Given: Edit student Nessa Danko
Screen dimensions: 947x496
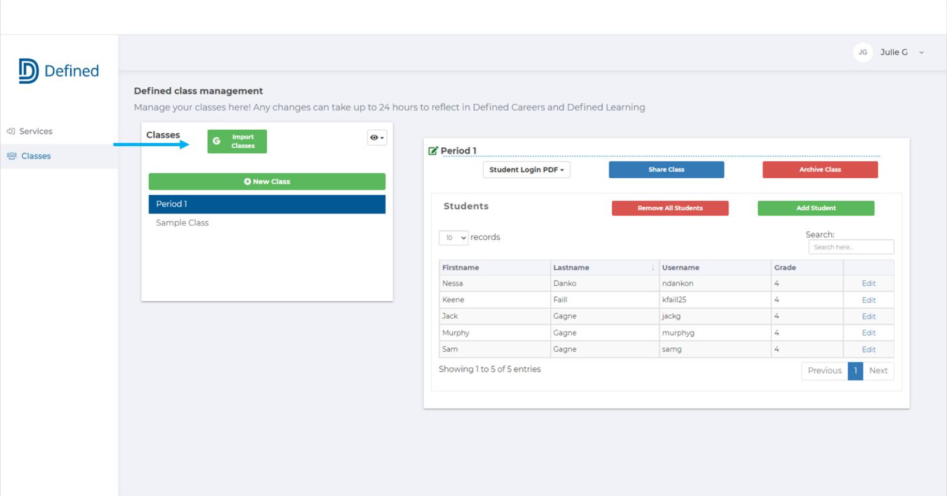Looking at the screenshot, I should tap(868, 284).
